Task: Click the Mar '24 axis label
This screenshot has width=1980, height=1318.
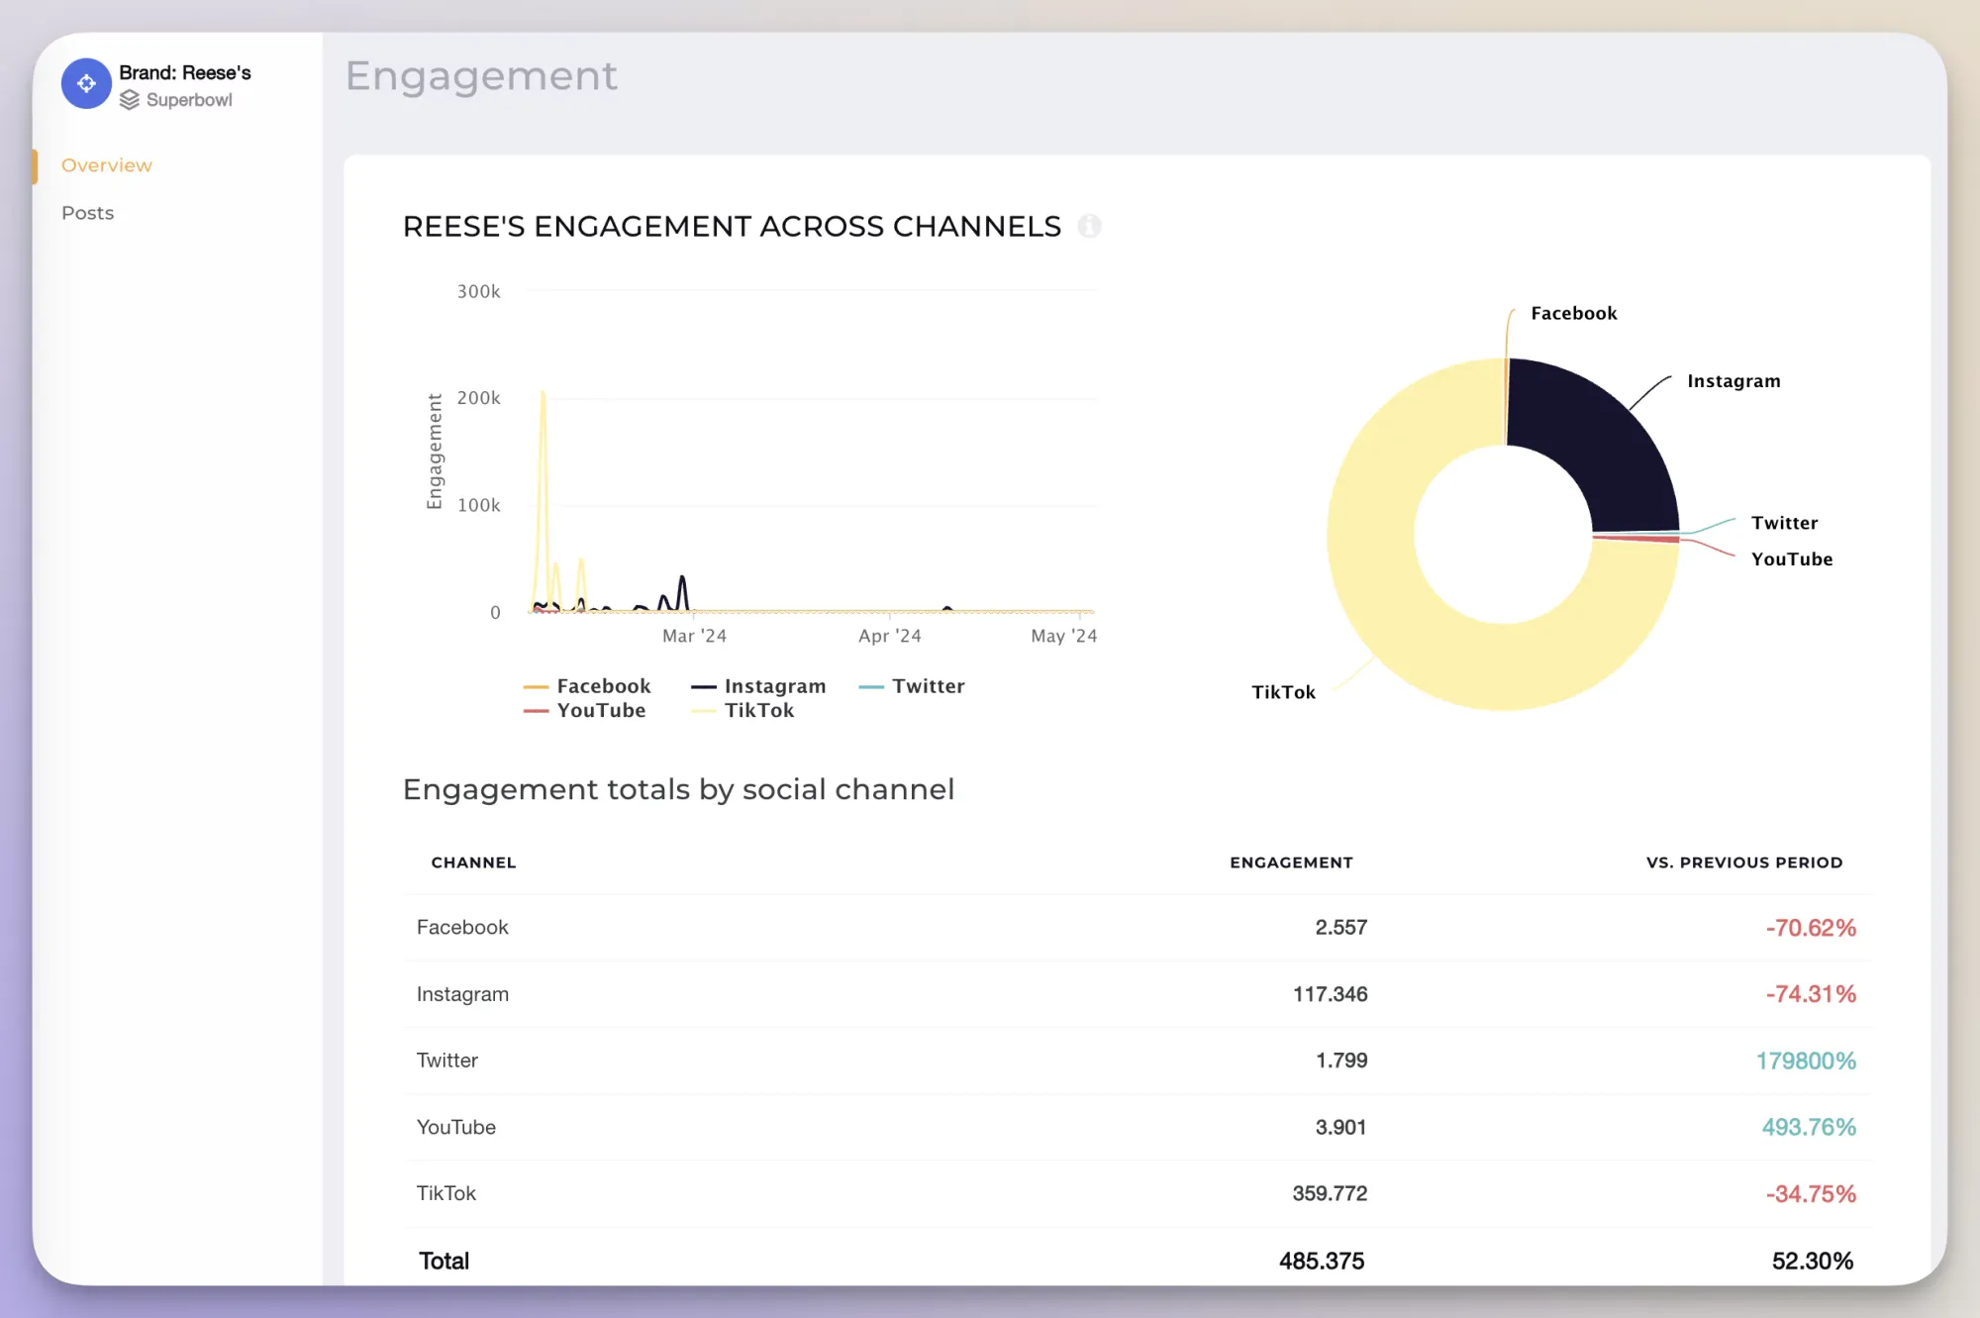Action: coord(694,636)
